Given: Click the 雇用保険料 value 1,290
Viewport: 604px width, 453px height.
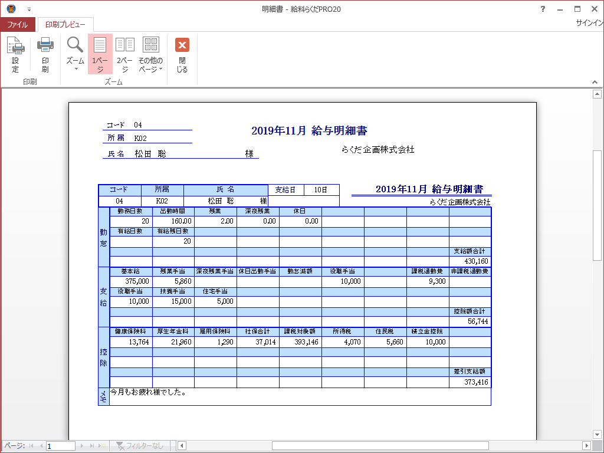Looking at the screenshot, I should coord(225,342).
